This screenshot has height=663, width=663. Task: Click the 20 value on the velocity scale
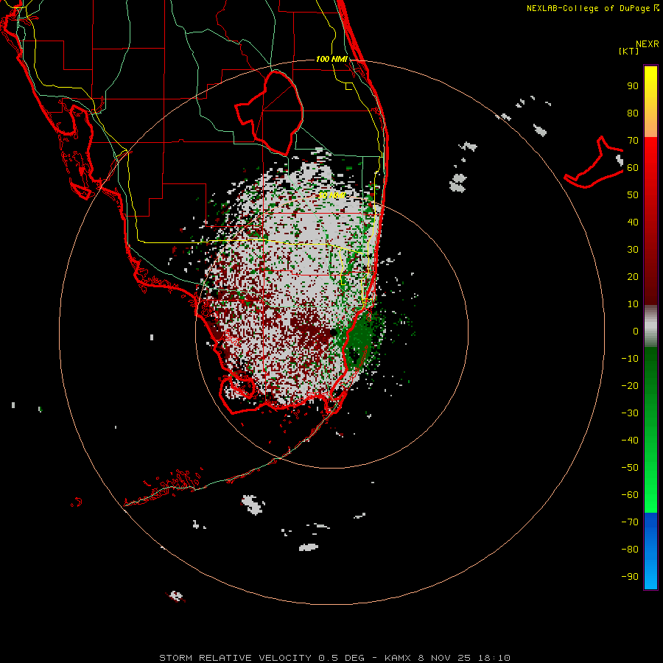pyautogui.click(x=633, y=277)
